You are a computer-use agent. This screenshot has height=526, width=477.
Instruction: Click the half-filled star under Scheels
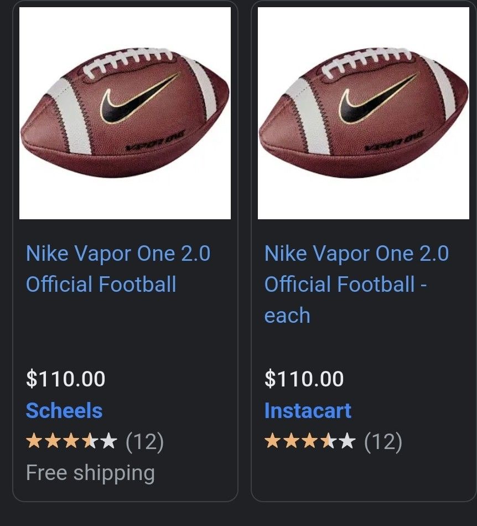[x=90, y=441]
